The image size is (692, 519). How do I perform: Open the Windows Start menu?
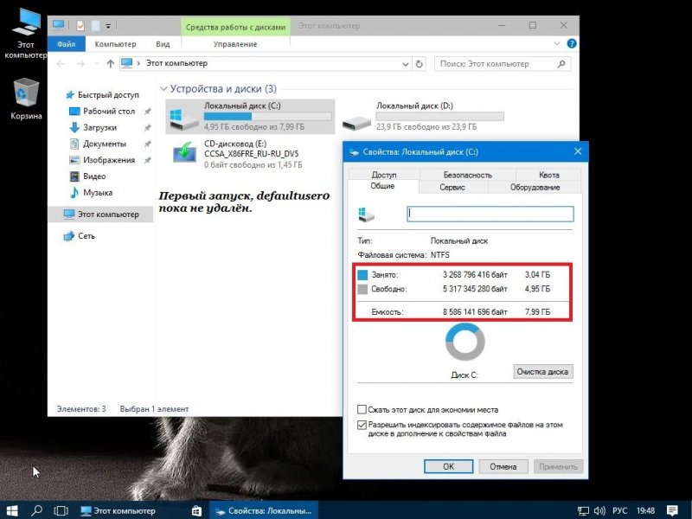[x=12, y=510]
